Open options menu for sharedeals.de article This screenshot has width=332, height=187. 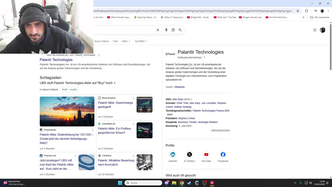[x=133, y=124]
